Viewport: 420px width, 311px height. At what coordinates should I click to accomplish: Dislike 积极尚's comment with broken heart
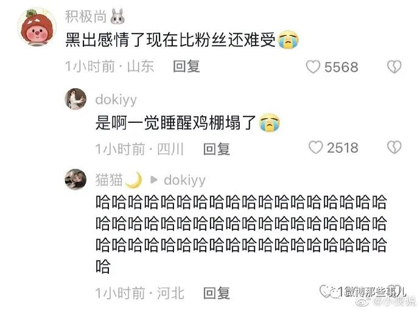[x=394, y=67]
